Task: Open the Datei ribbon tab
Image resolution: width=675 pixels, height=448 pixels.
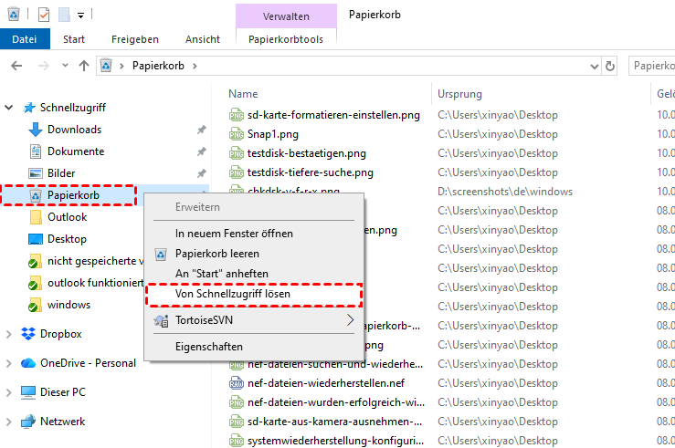Action: [x=25, y=39]
